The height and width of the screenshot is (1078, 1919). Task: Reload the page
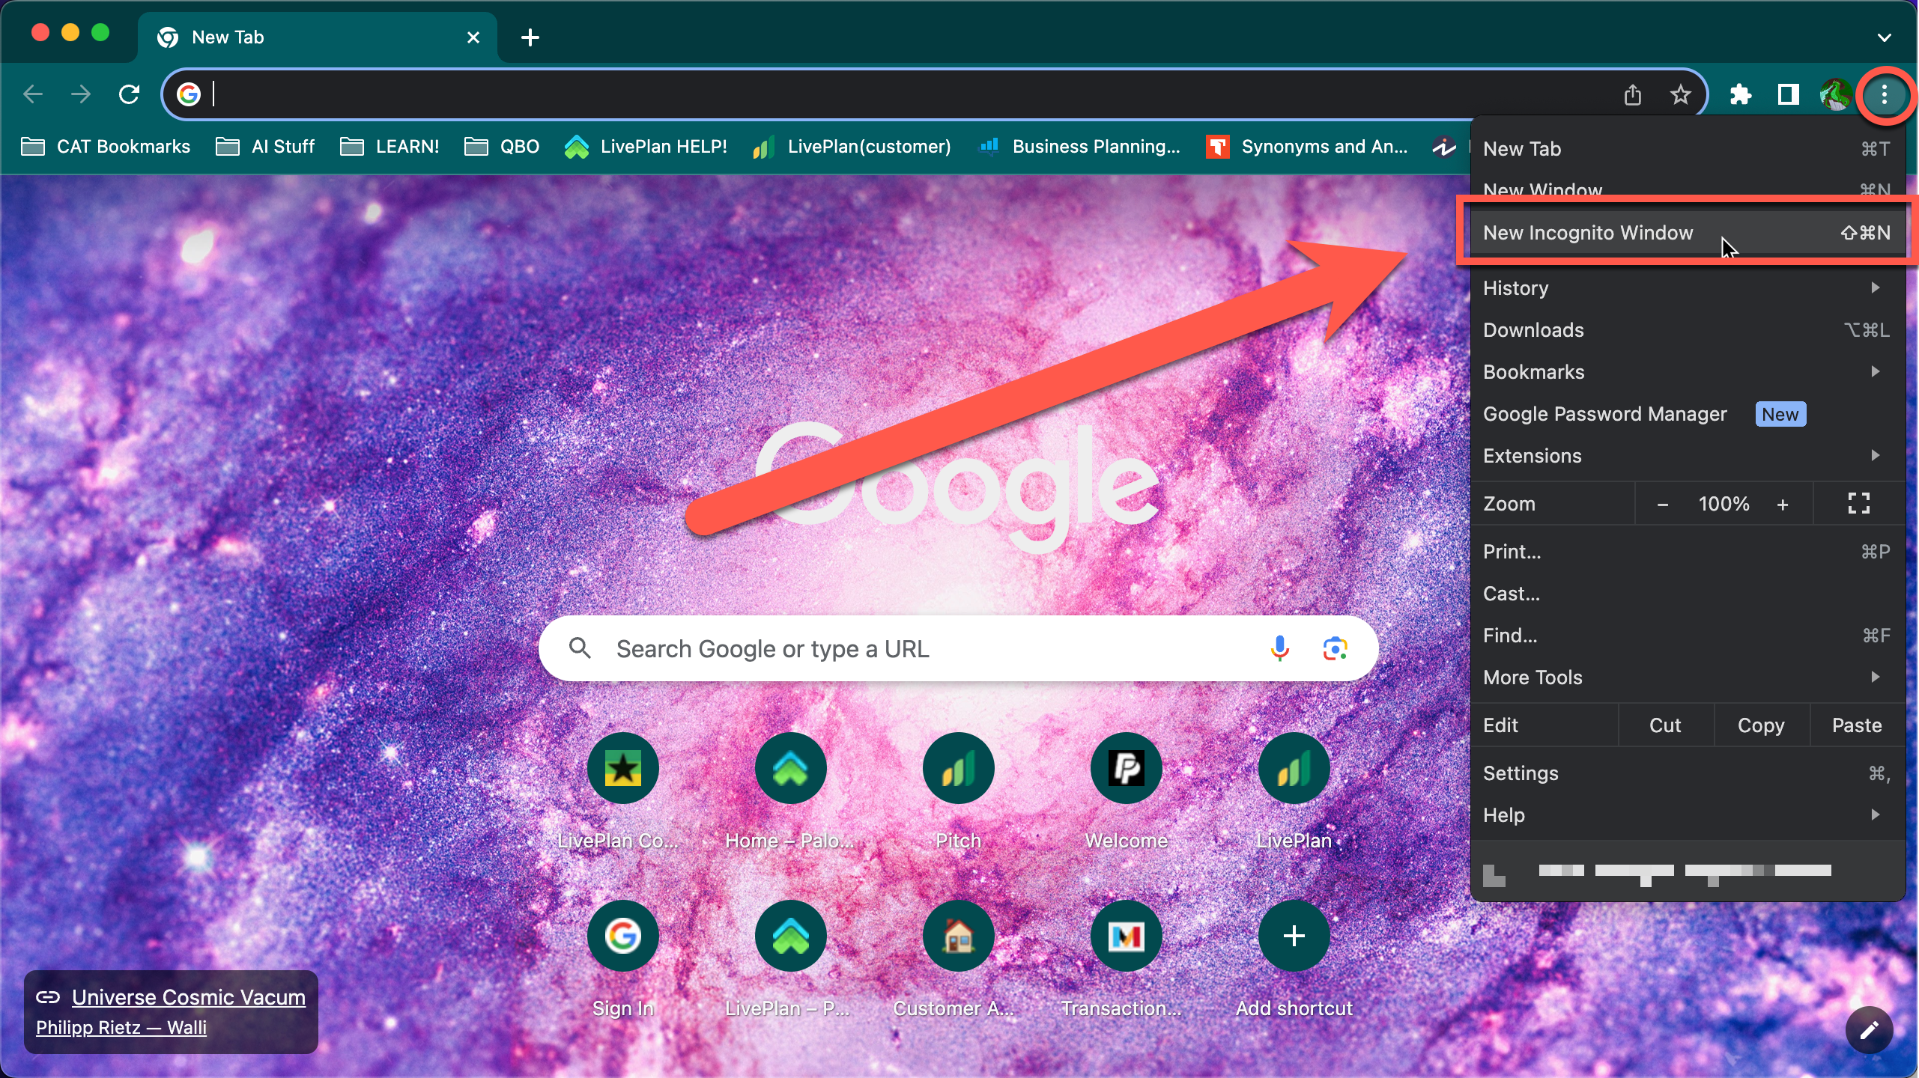pyautogui.click(x=129, y=94)
